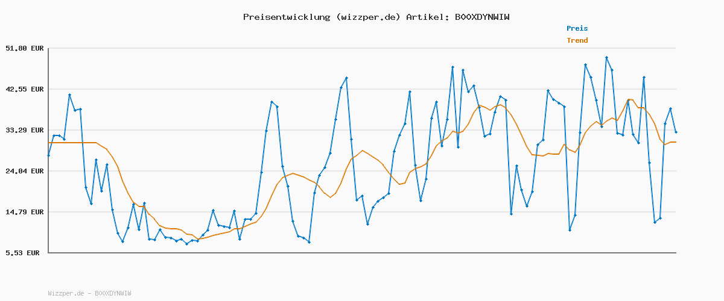Select last blue data point at right edge

tap(676, 132)
